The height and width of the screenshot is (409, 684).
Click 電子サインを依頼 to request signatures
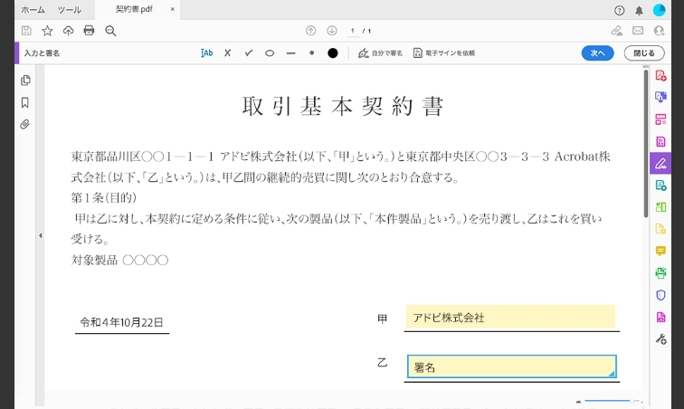(443, 53)
